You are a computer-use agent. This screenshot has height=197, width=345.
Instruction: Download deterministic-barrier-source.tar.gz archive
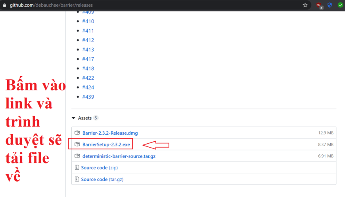tap(119, 156)
